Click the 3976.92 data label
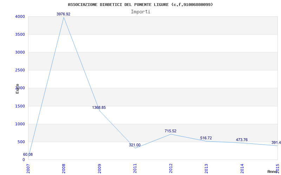 tap(64, 14)
